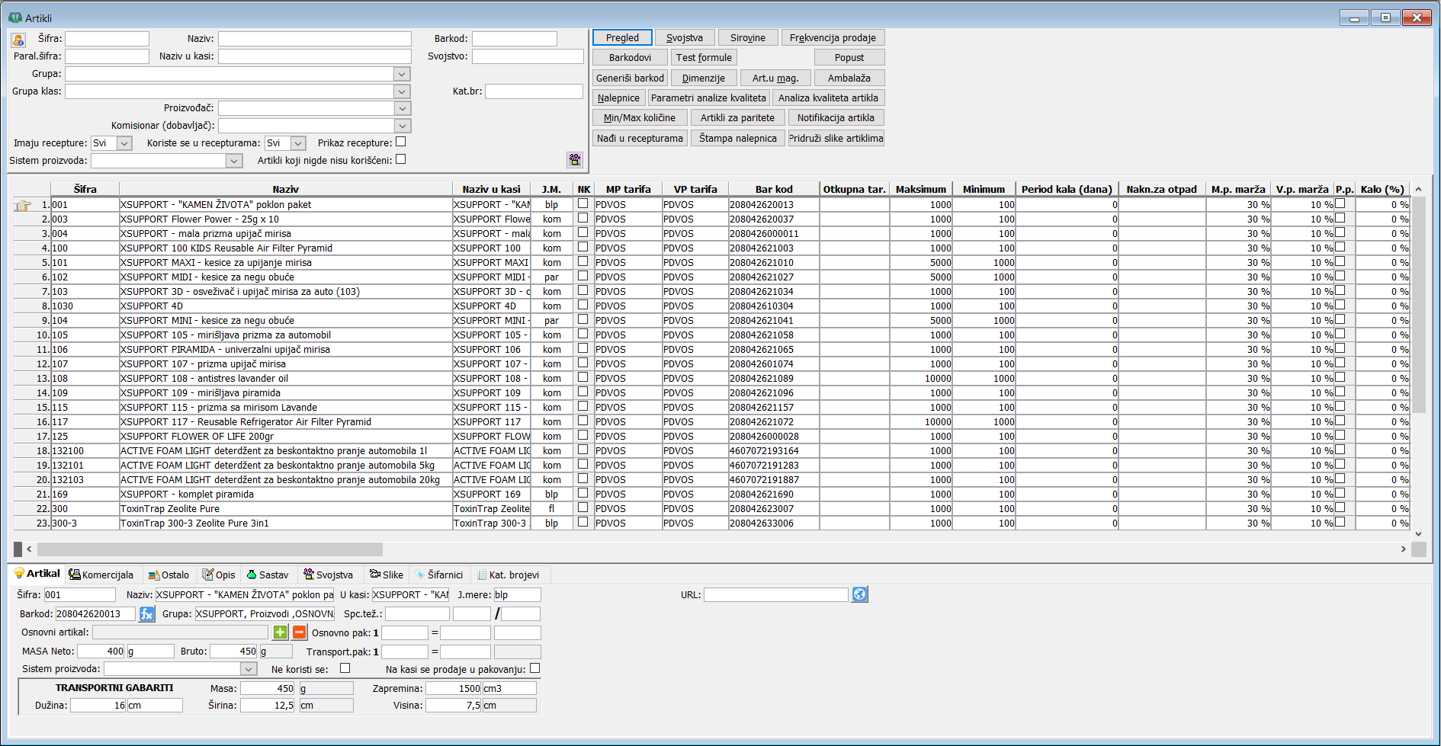The image size is (1441, 746).
Task: Click the Komercijala tab icon
Action: (74, 575)
